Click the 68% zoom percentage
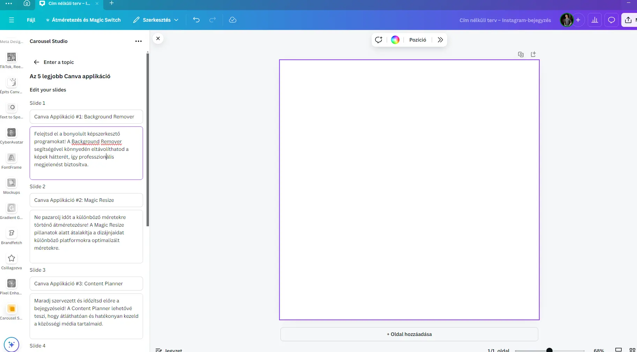Viewport: 637px width, 352px height. [x=599, y=350]
